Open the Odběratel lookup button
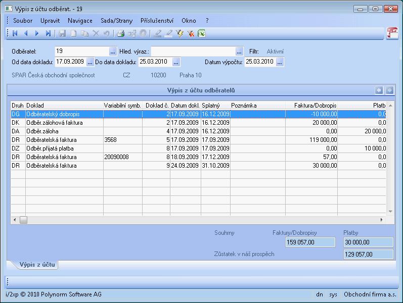 (x=113, y=52)
